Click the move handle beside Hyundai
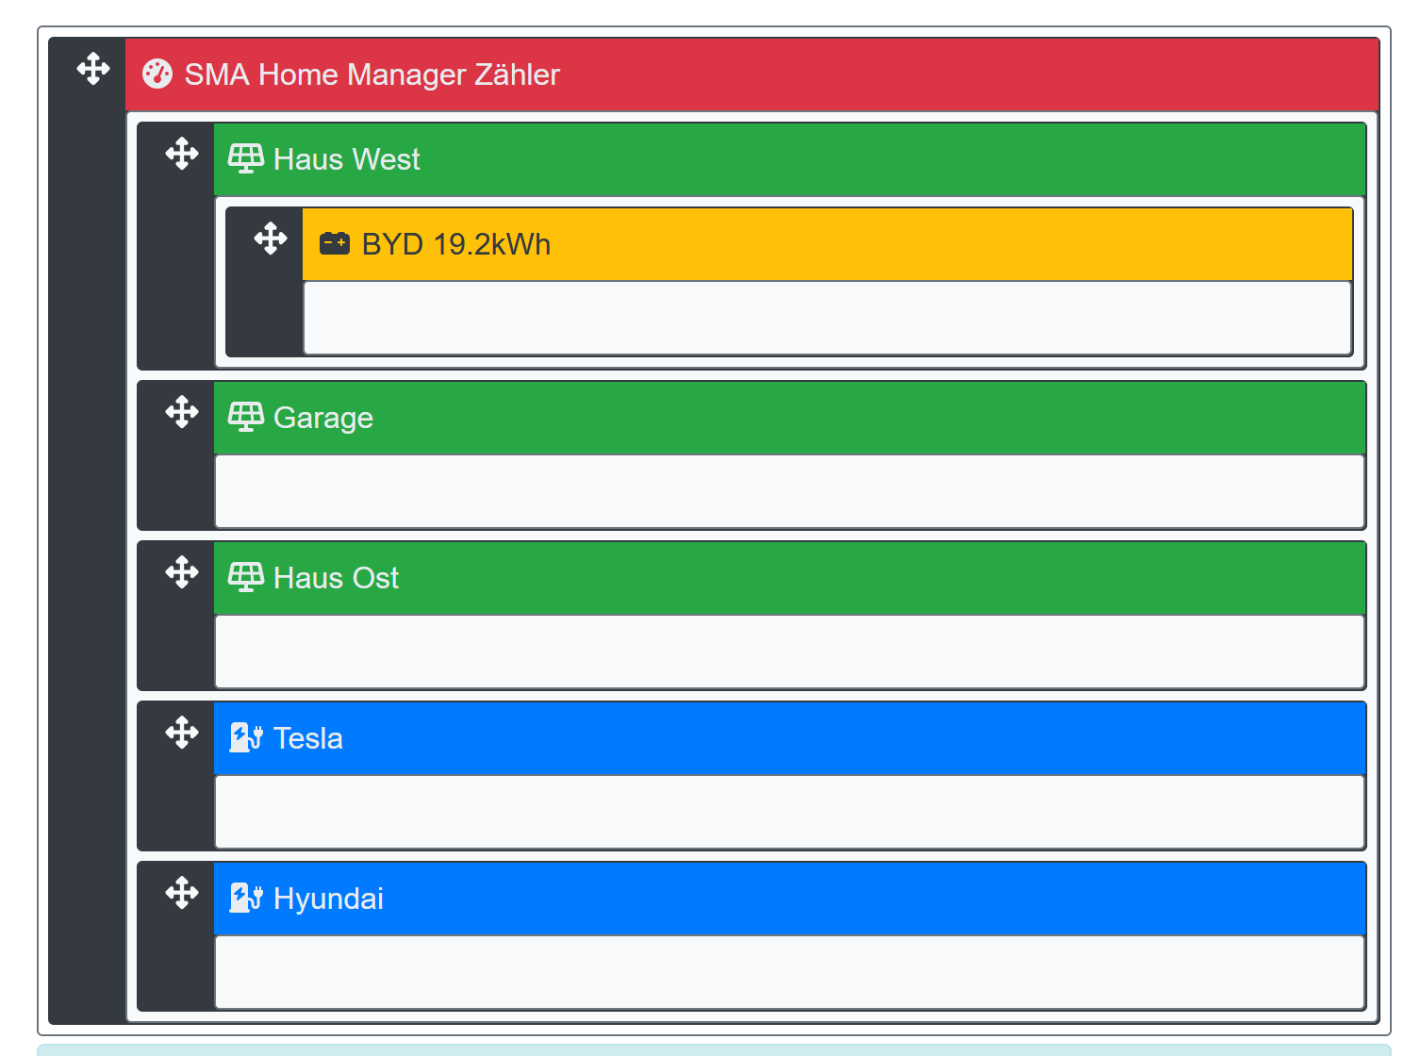 182,893
